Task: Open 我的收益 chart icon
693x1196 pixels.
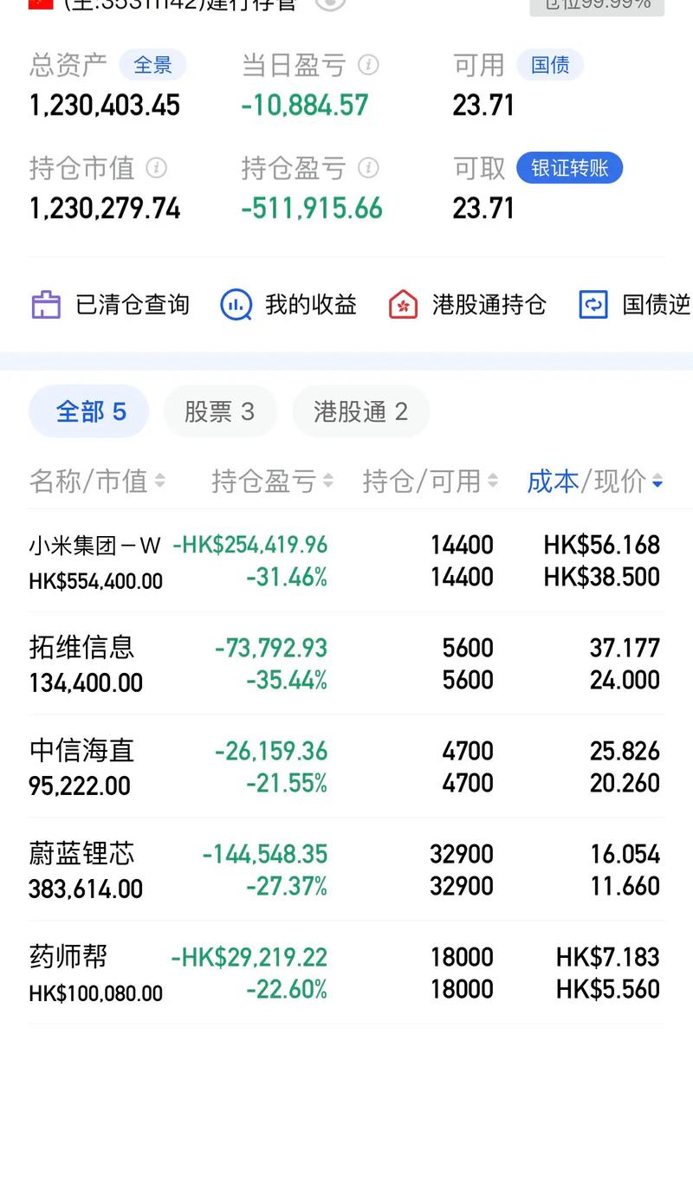Action: [236, 305]
